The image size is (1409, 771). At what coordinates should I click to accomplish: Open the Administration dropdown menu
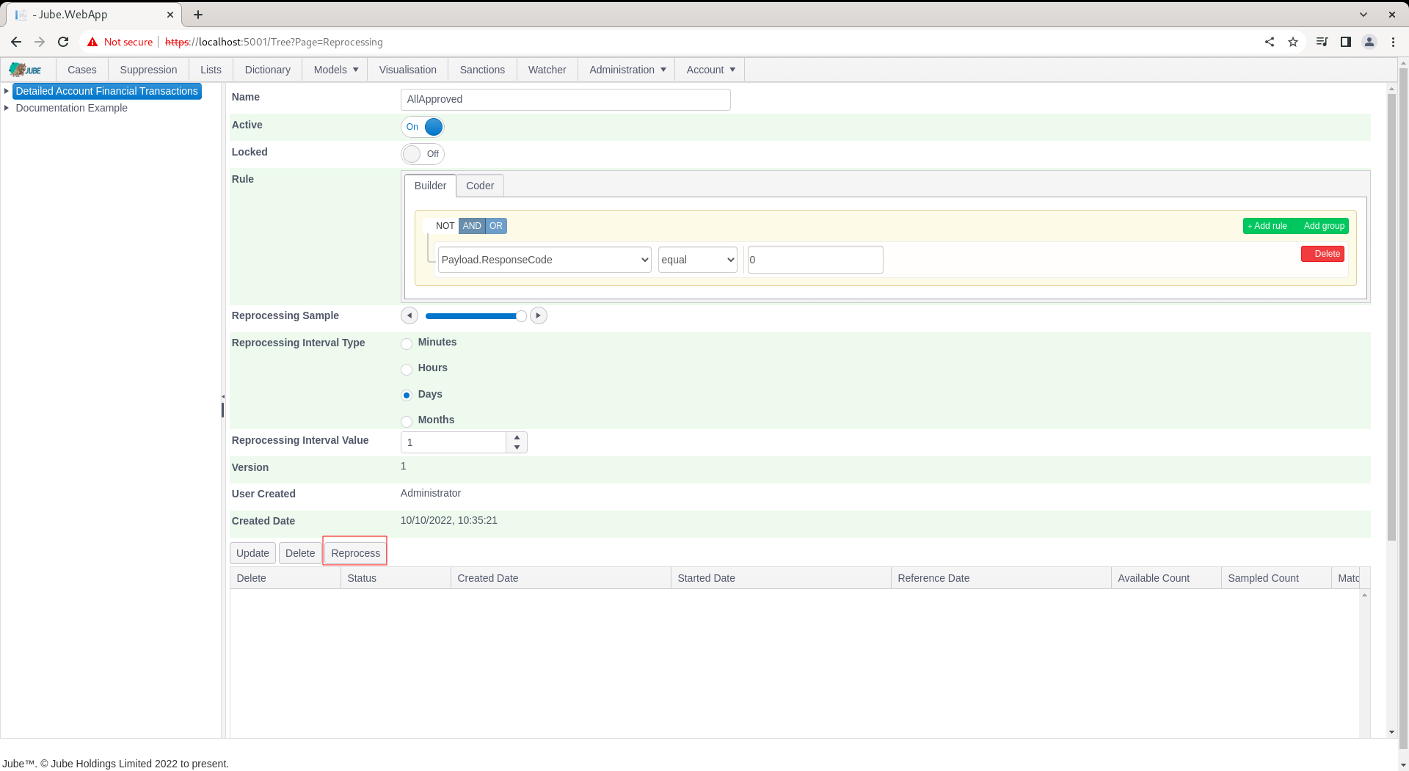(627, 70)
